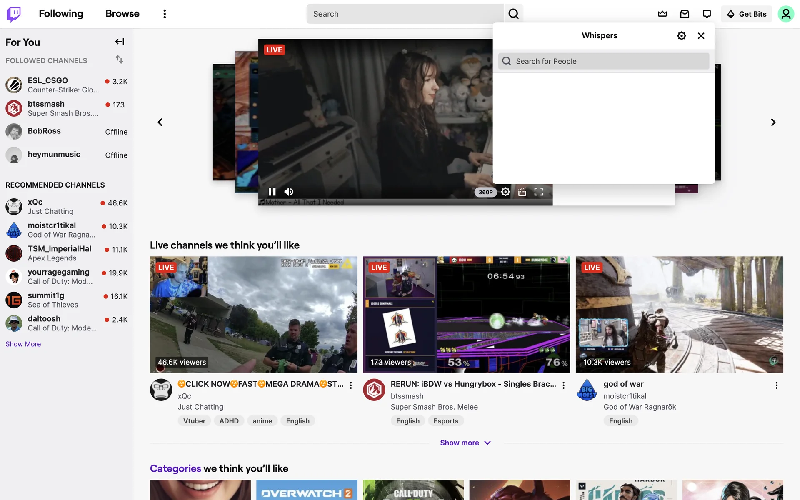The image size is (800, 500).
Task: Click the Search for People field
Action: point(604,61)
